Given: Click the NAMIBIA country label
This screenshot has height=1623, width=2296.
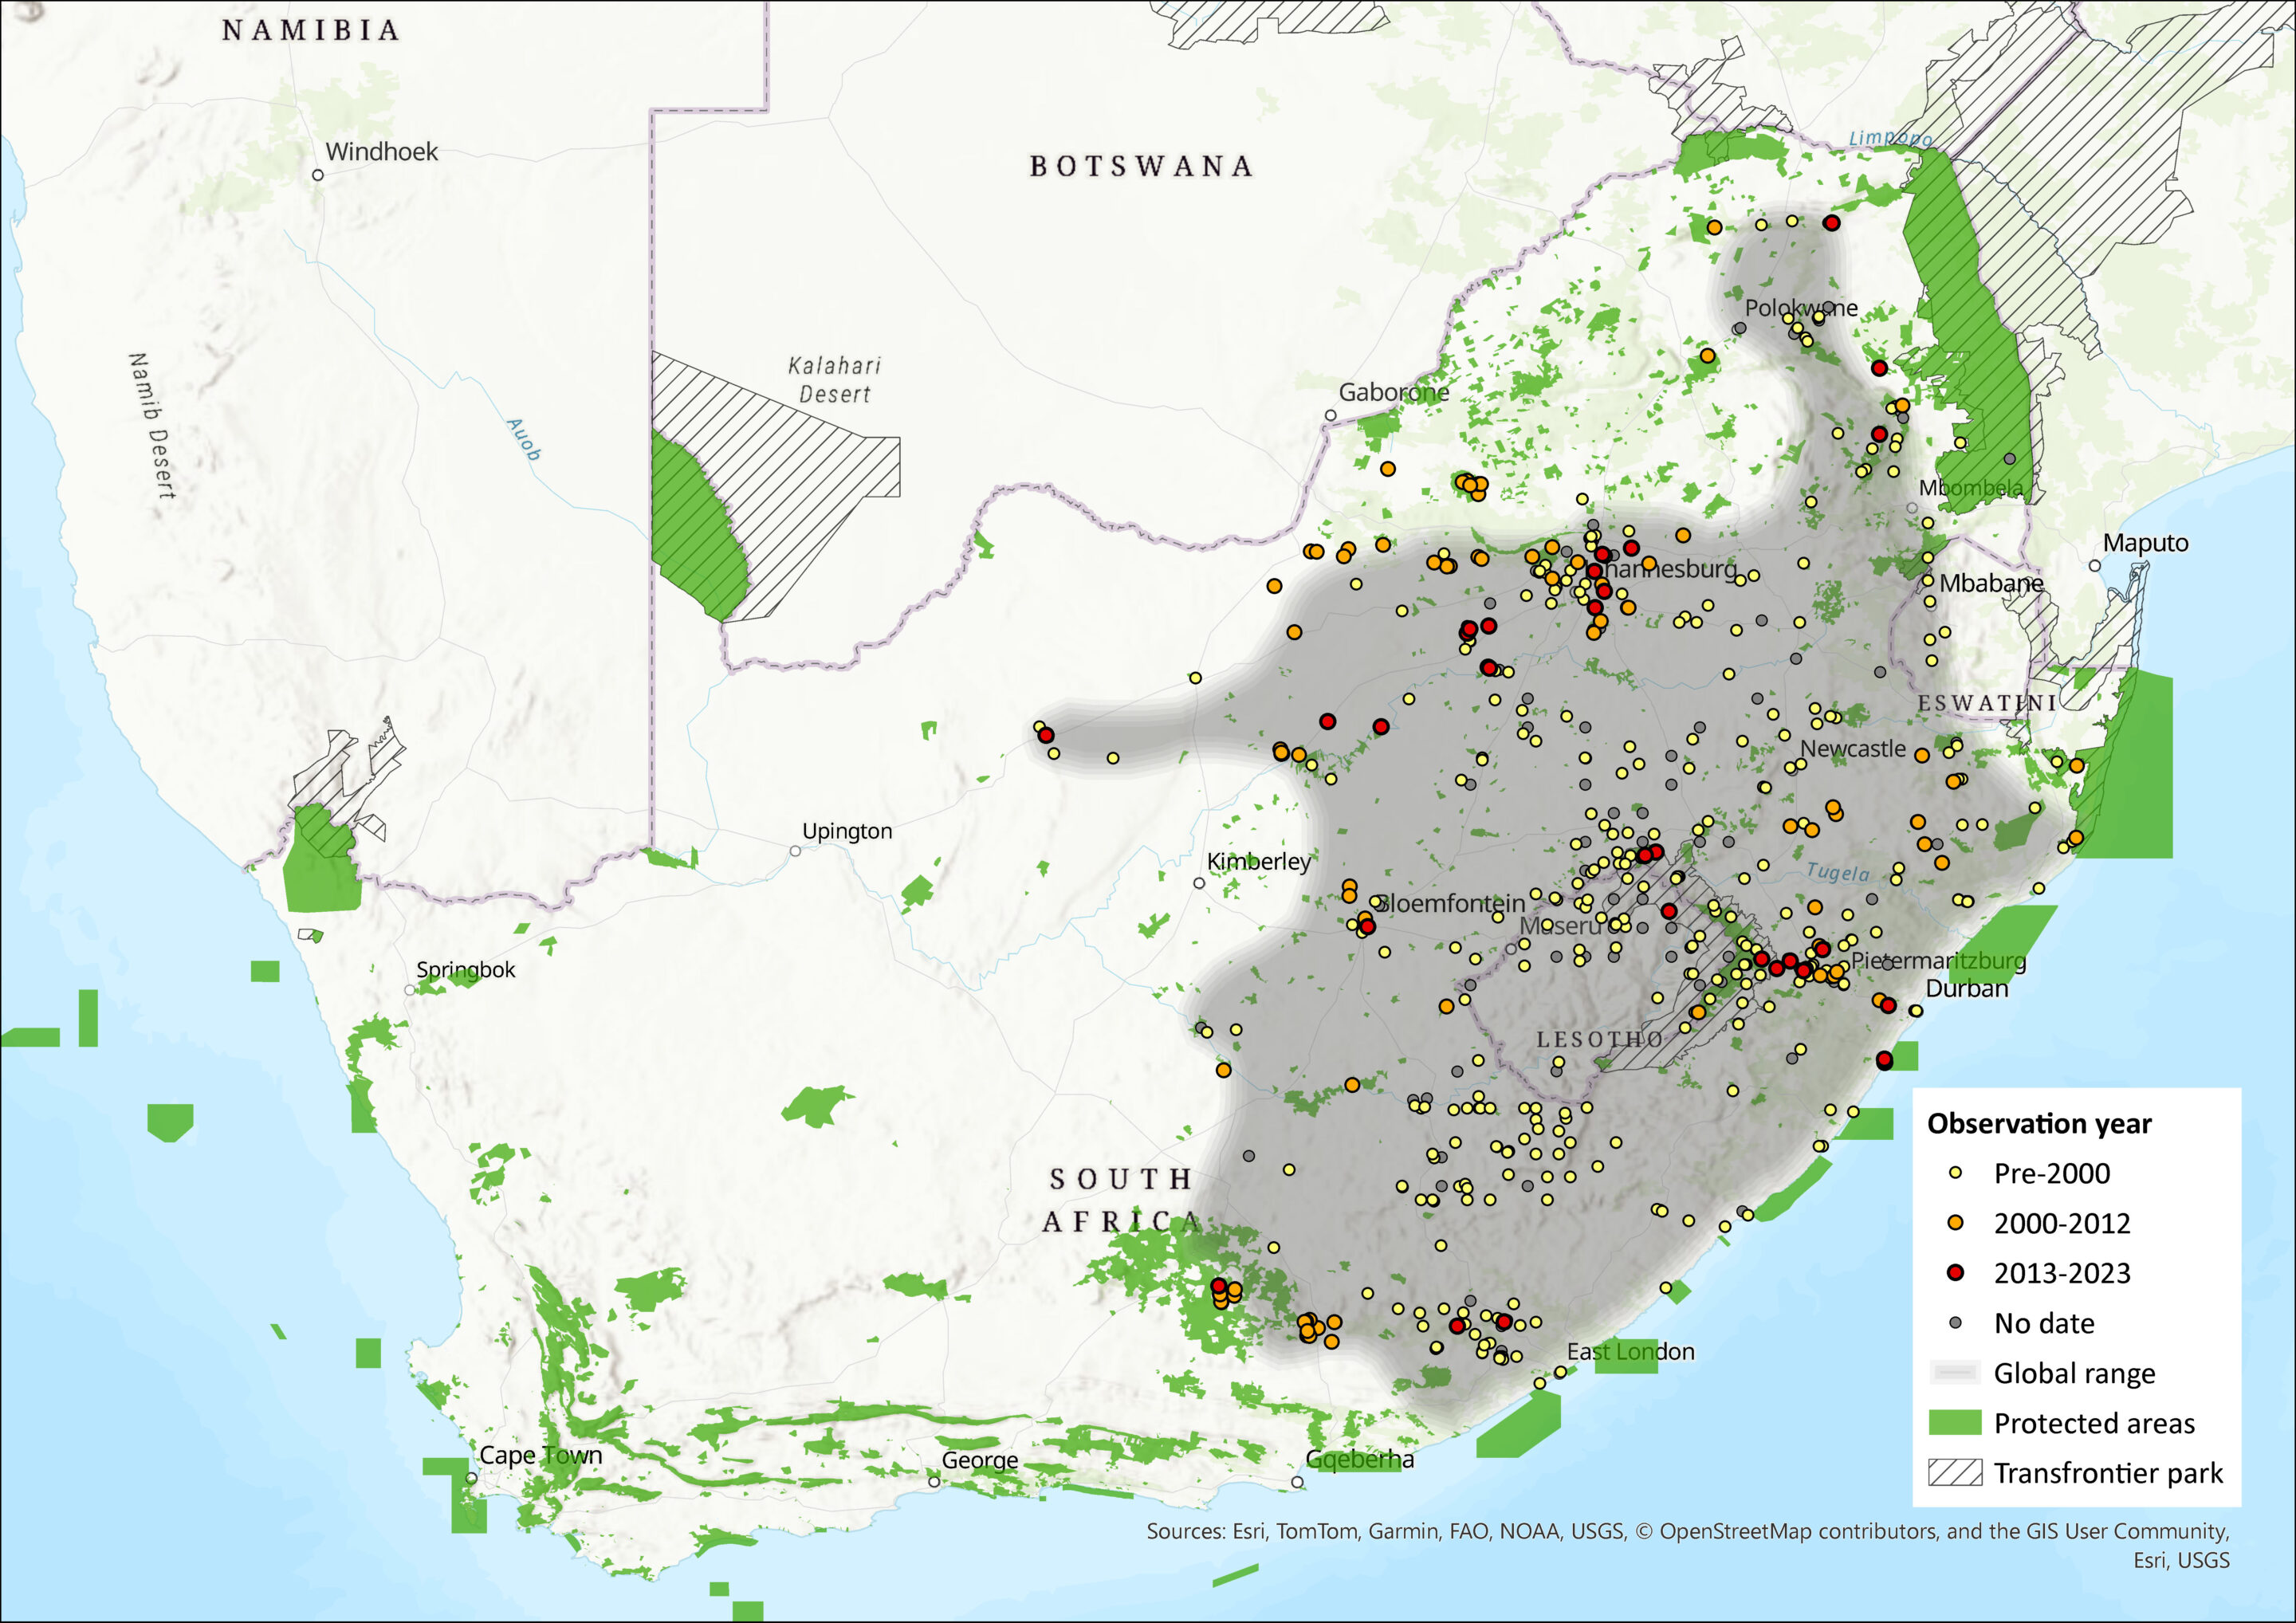Looking at the screenshot, I should tap(311, 31).
